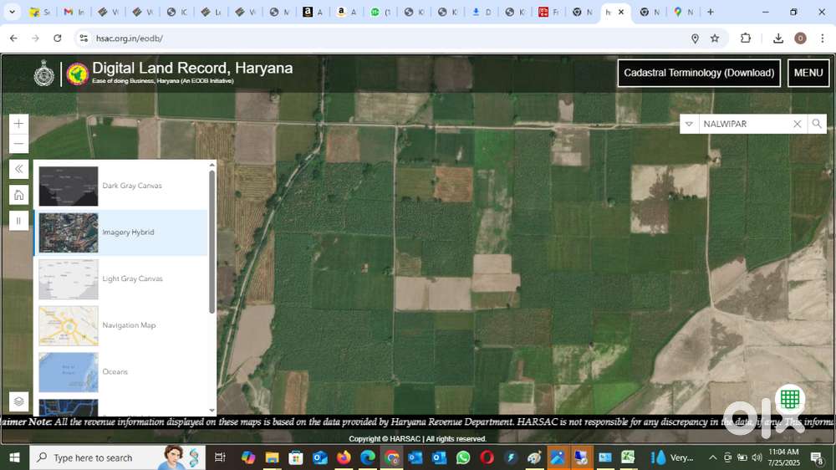
Task: Click the Haryana government emblem logo
Action: click(43, 73)
